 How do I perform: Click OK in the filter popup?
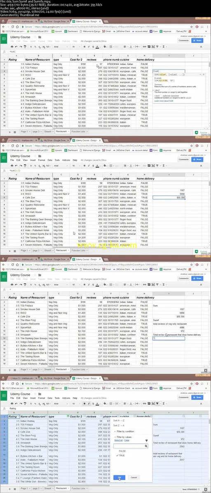click(x=119, y=477)
